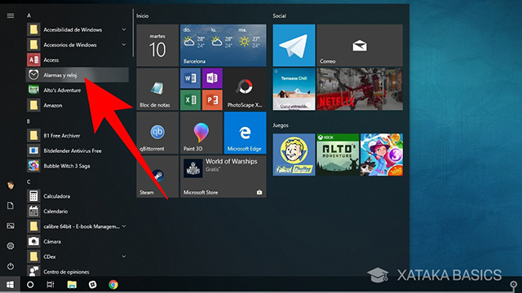The image size is (522, 293).
Task: Open Excel tile
Action: click(x=190, y=100)
